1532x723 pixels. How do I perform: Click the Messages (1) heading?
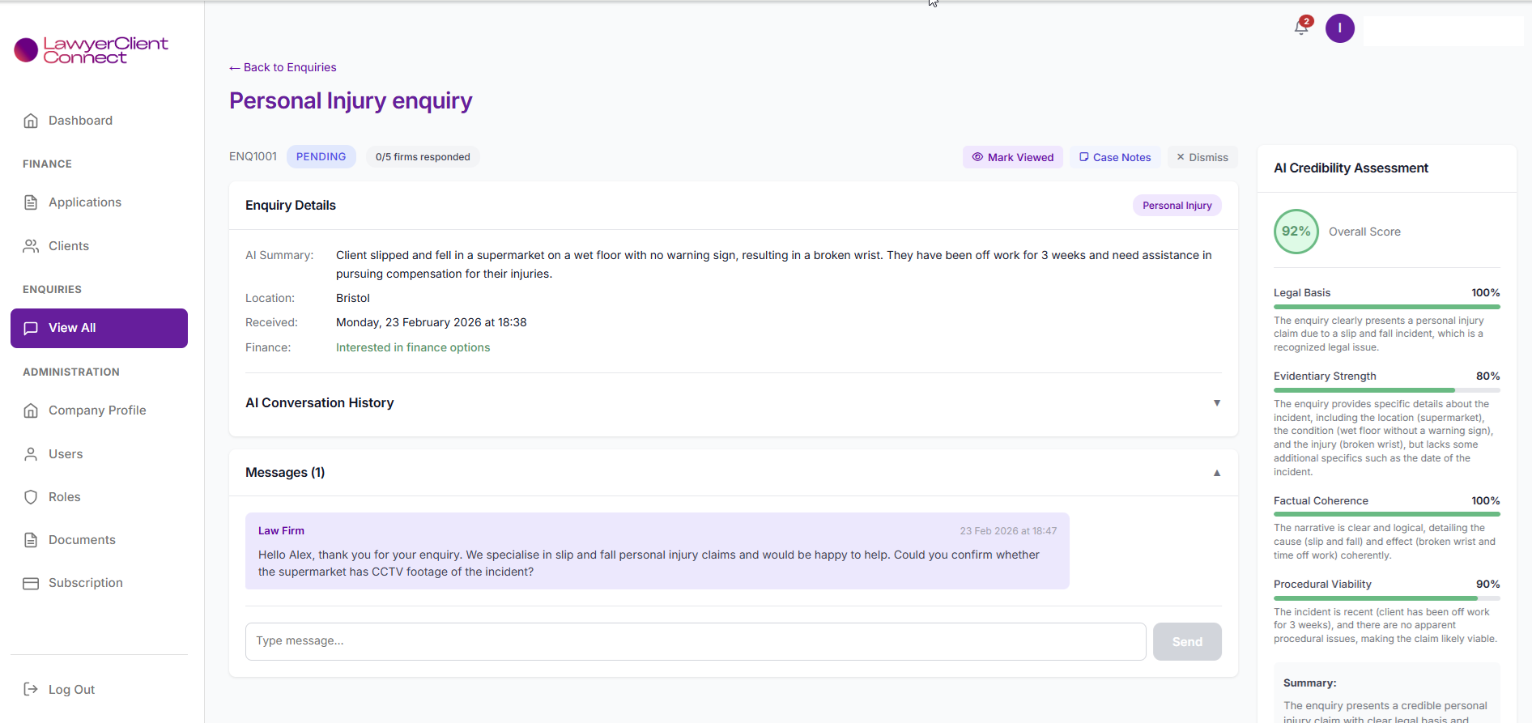coord(285,473)
